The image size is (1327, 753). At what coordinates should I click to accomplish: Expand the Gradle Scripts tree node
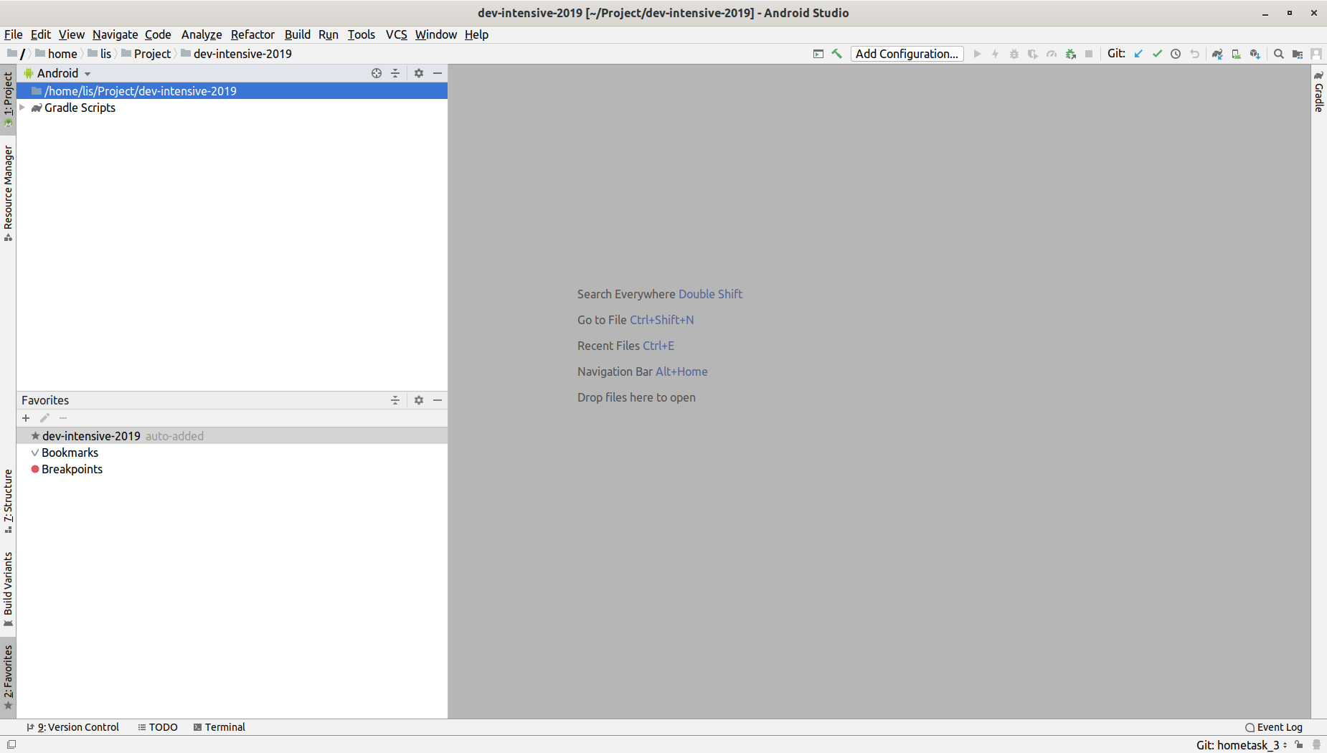coord(22,108)
